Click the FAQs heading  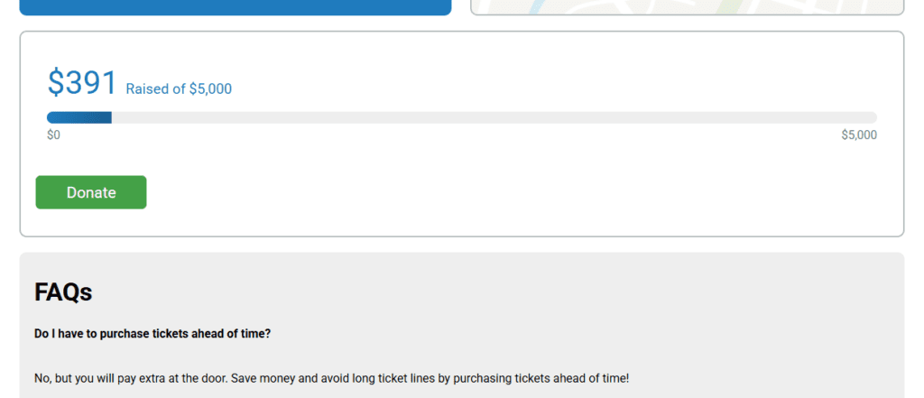(x=63, y=292)
